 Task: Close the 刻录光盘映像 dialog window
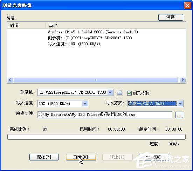coord(187,5)
